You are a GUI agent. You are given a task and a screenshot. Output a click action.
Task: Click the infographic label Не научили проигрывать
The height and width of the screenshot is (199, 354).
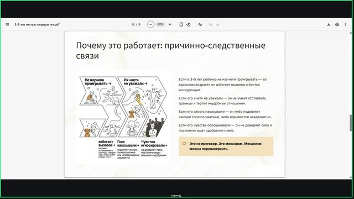coord(98,82)
